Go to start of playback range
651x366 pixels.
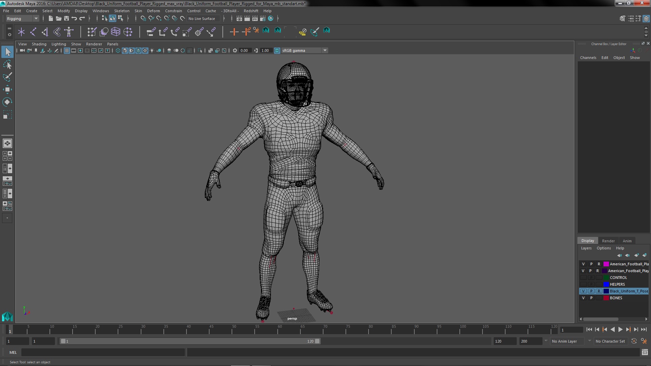tap(589, 329)
